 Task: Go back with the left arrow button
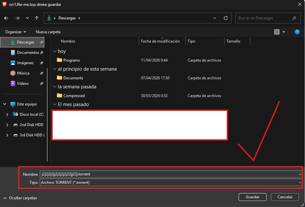(6, 18)
